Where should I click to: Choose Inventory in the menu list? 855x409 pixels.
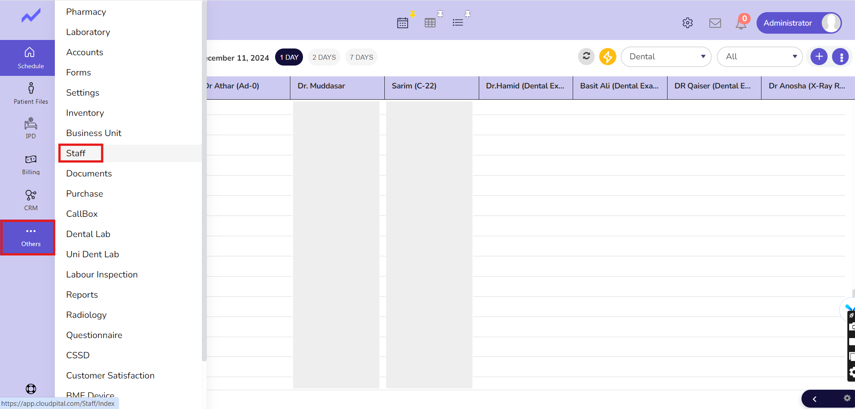coord(85,113)
